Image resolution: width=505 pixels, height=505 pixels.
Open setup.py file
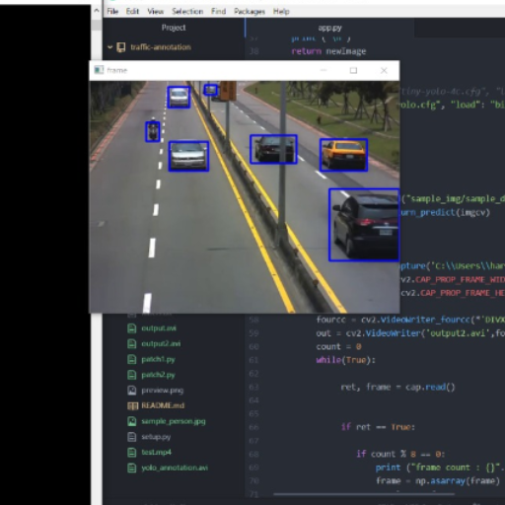(156, 437)
